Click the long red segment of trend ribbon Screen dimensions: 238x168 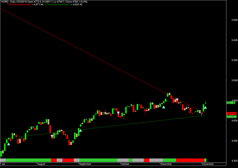point(190,160)
